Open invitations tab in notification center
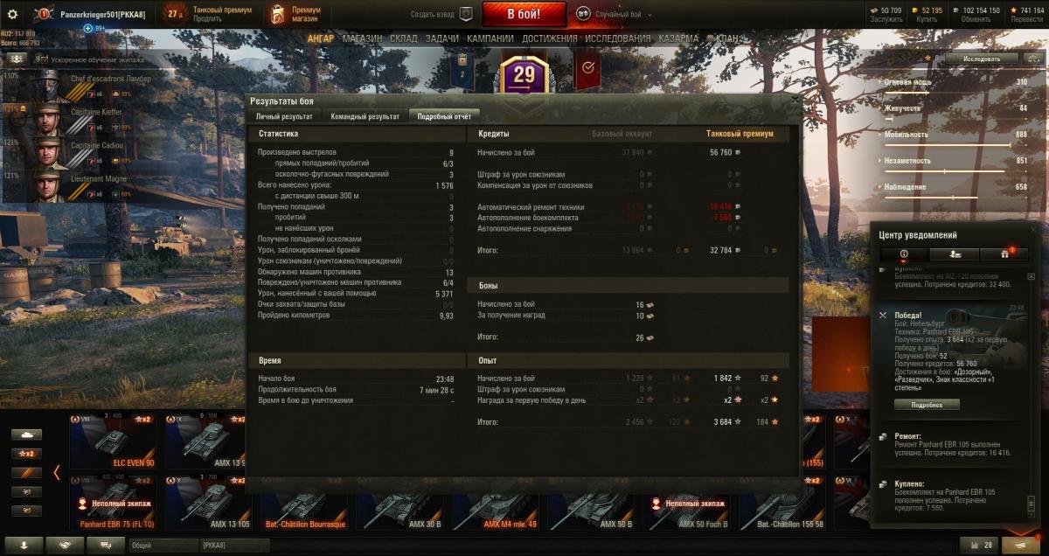 [x=955, y=254]
